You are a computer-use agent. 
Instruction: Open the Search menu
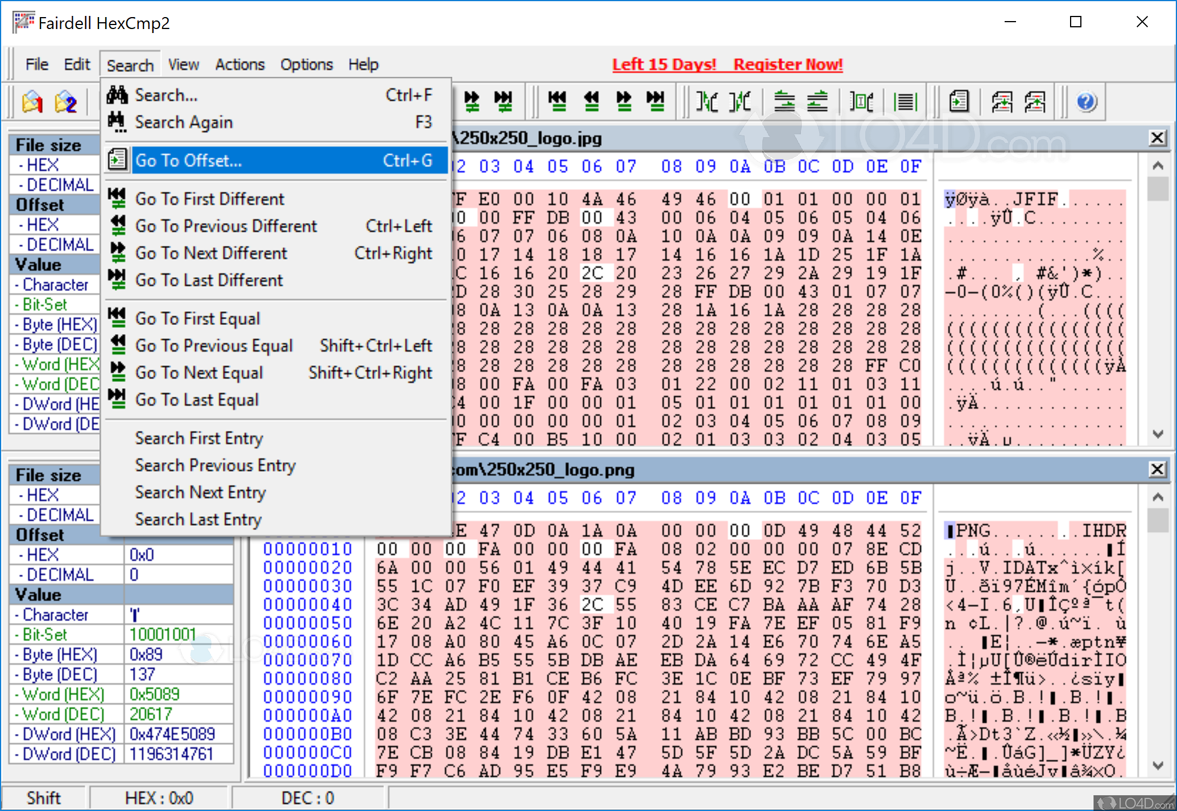[130, 64]
